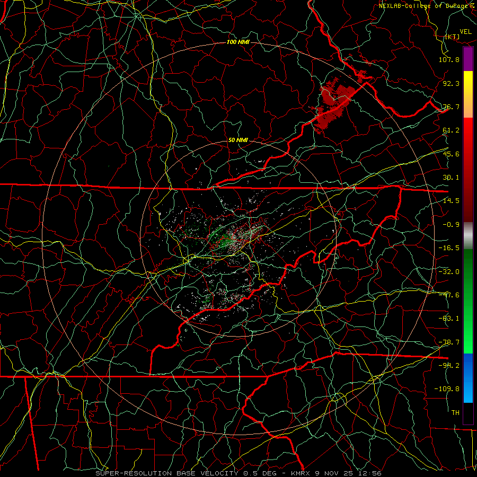The image size is (477, 477).
Task: Click the -16.5 value on the velocity scale
Action: tap(449, 248)
